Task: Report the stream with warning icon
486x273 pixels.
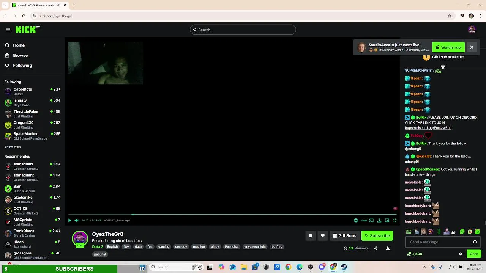Action: coord(388,248)
